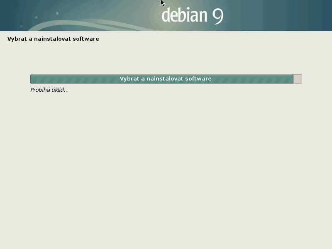Screen dimensions: 332x249
Task: Click the space between heading and progress bar
Action: (x=166, y=58)
